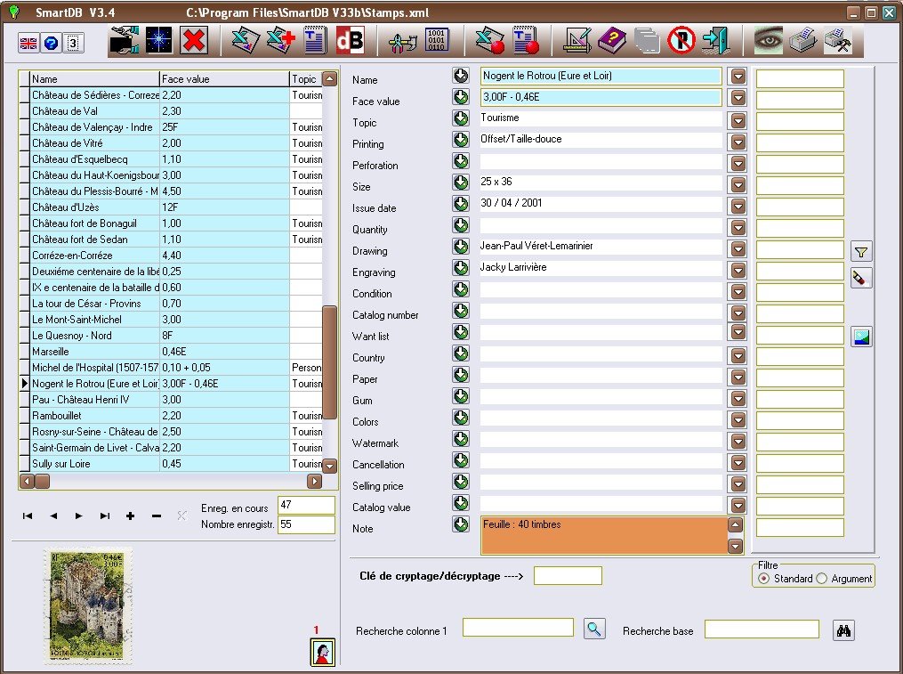Click the stamp thumbnail image

[x=88, y=605]
